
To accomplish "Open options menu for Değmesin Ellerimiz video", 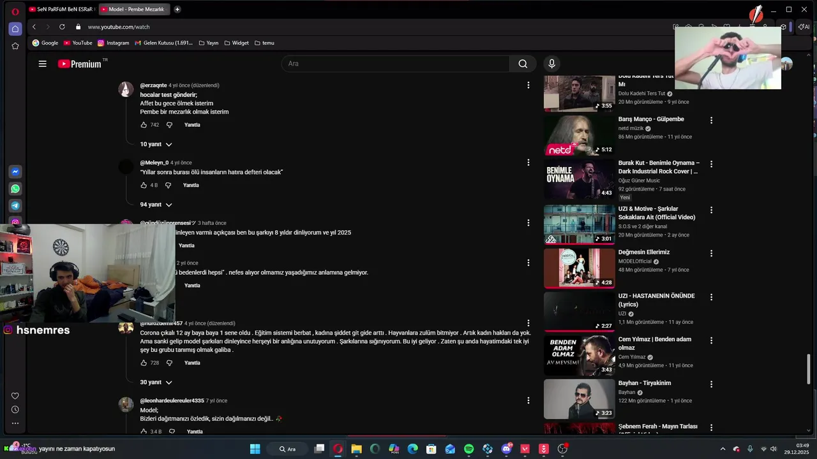I will click(711, 253).
